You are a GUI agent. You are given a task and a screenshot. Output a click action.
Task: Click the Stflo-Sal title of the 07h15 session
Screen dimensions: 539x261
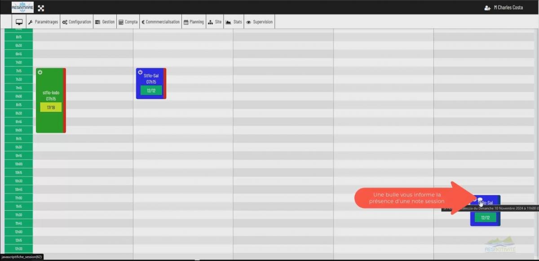[x=151, y=76]
